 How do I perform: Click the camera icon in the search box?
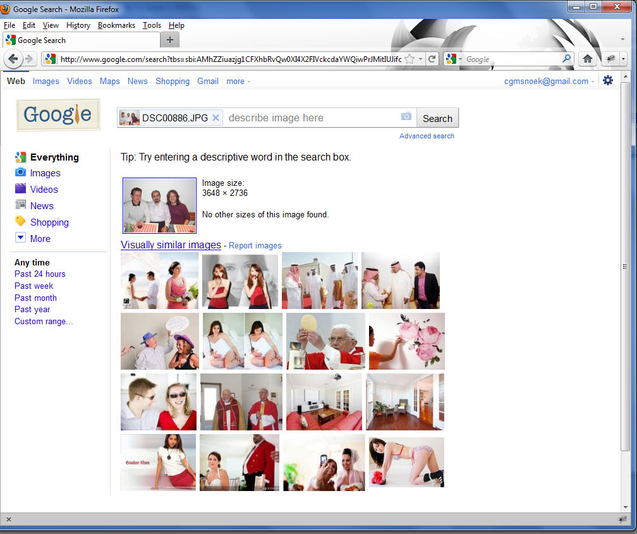tap(406, 118)
